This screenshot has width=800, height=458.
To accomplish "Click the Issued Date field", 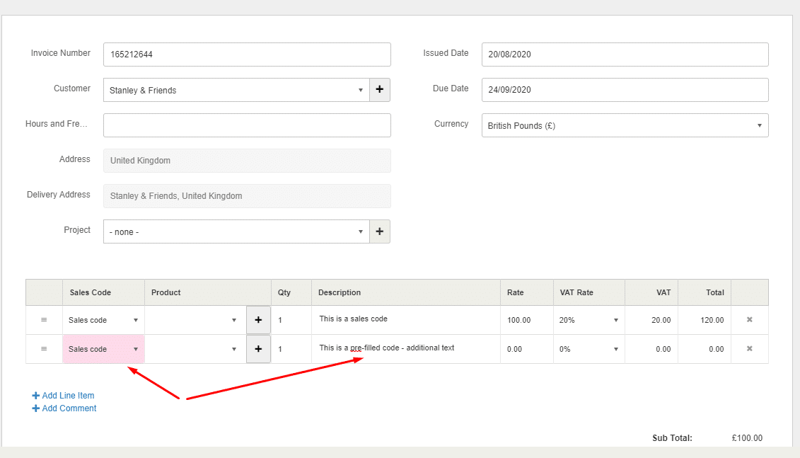I will coord(625,55).
